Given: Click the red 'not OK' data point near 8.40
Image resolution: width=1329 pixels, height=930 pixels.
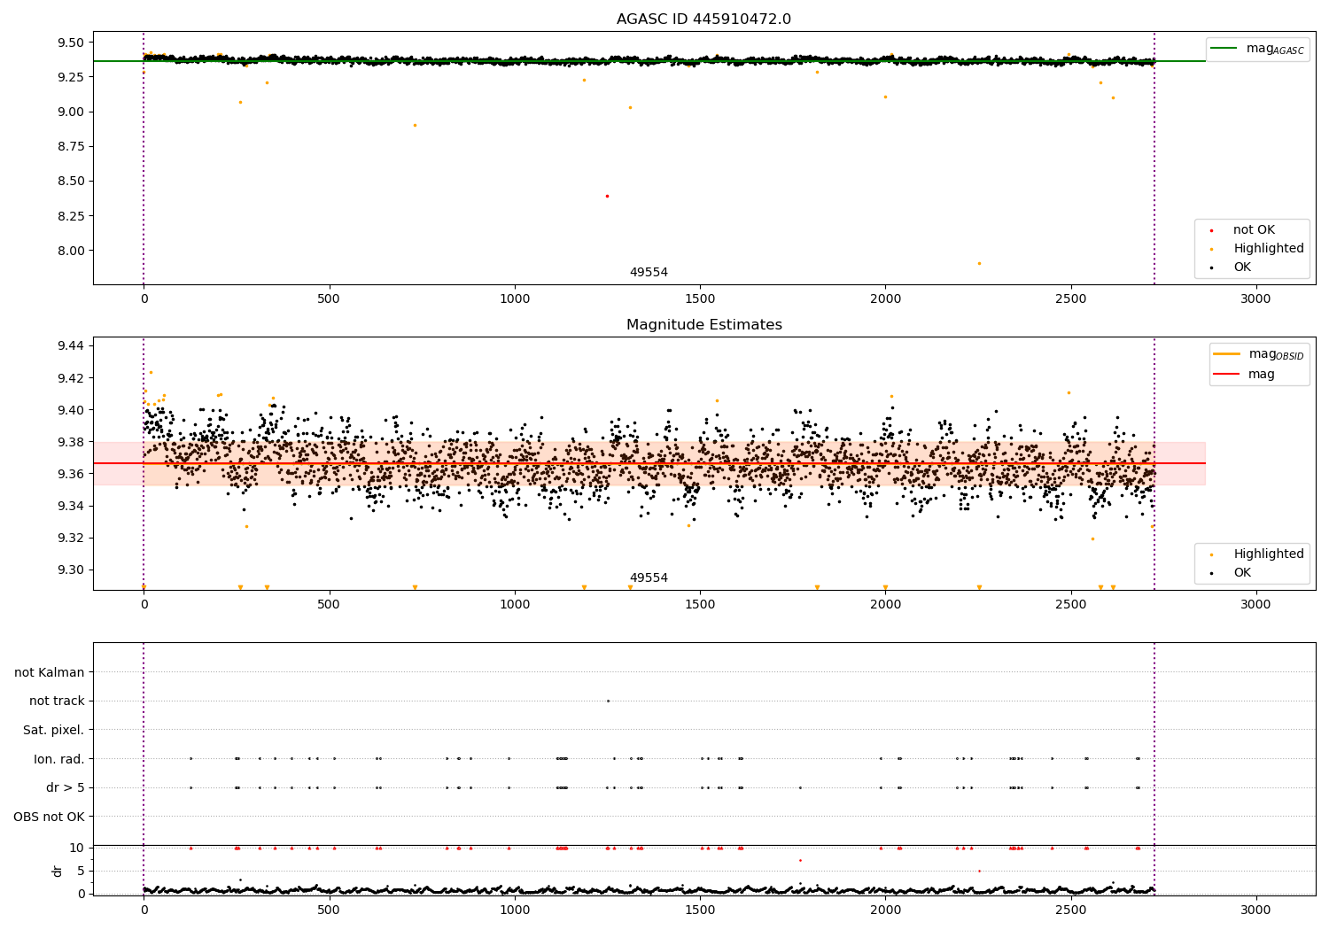Looking at the screenshot, I should [607, 196].
